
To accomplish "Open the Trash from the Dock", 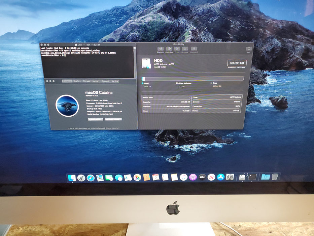I will tap(275, 177).
